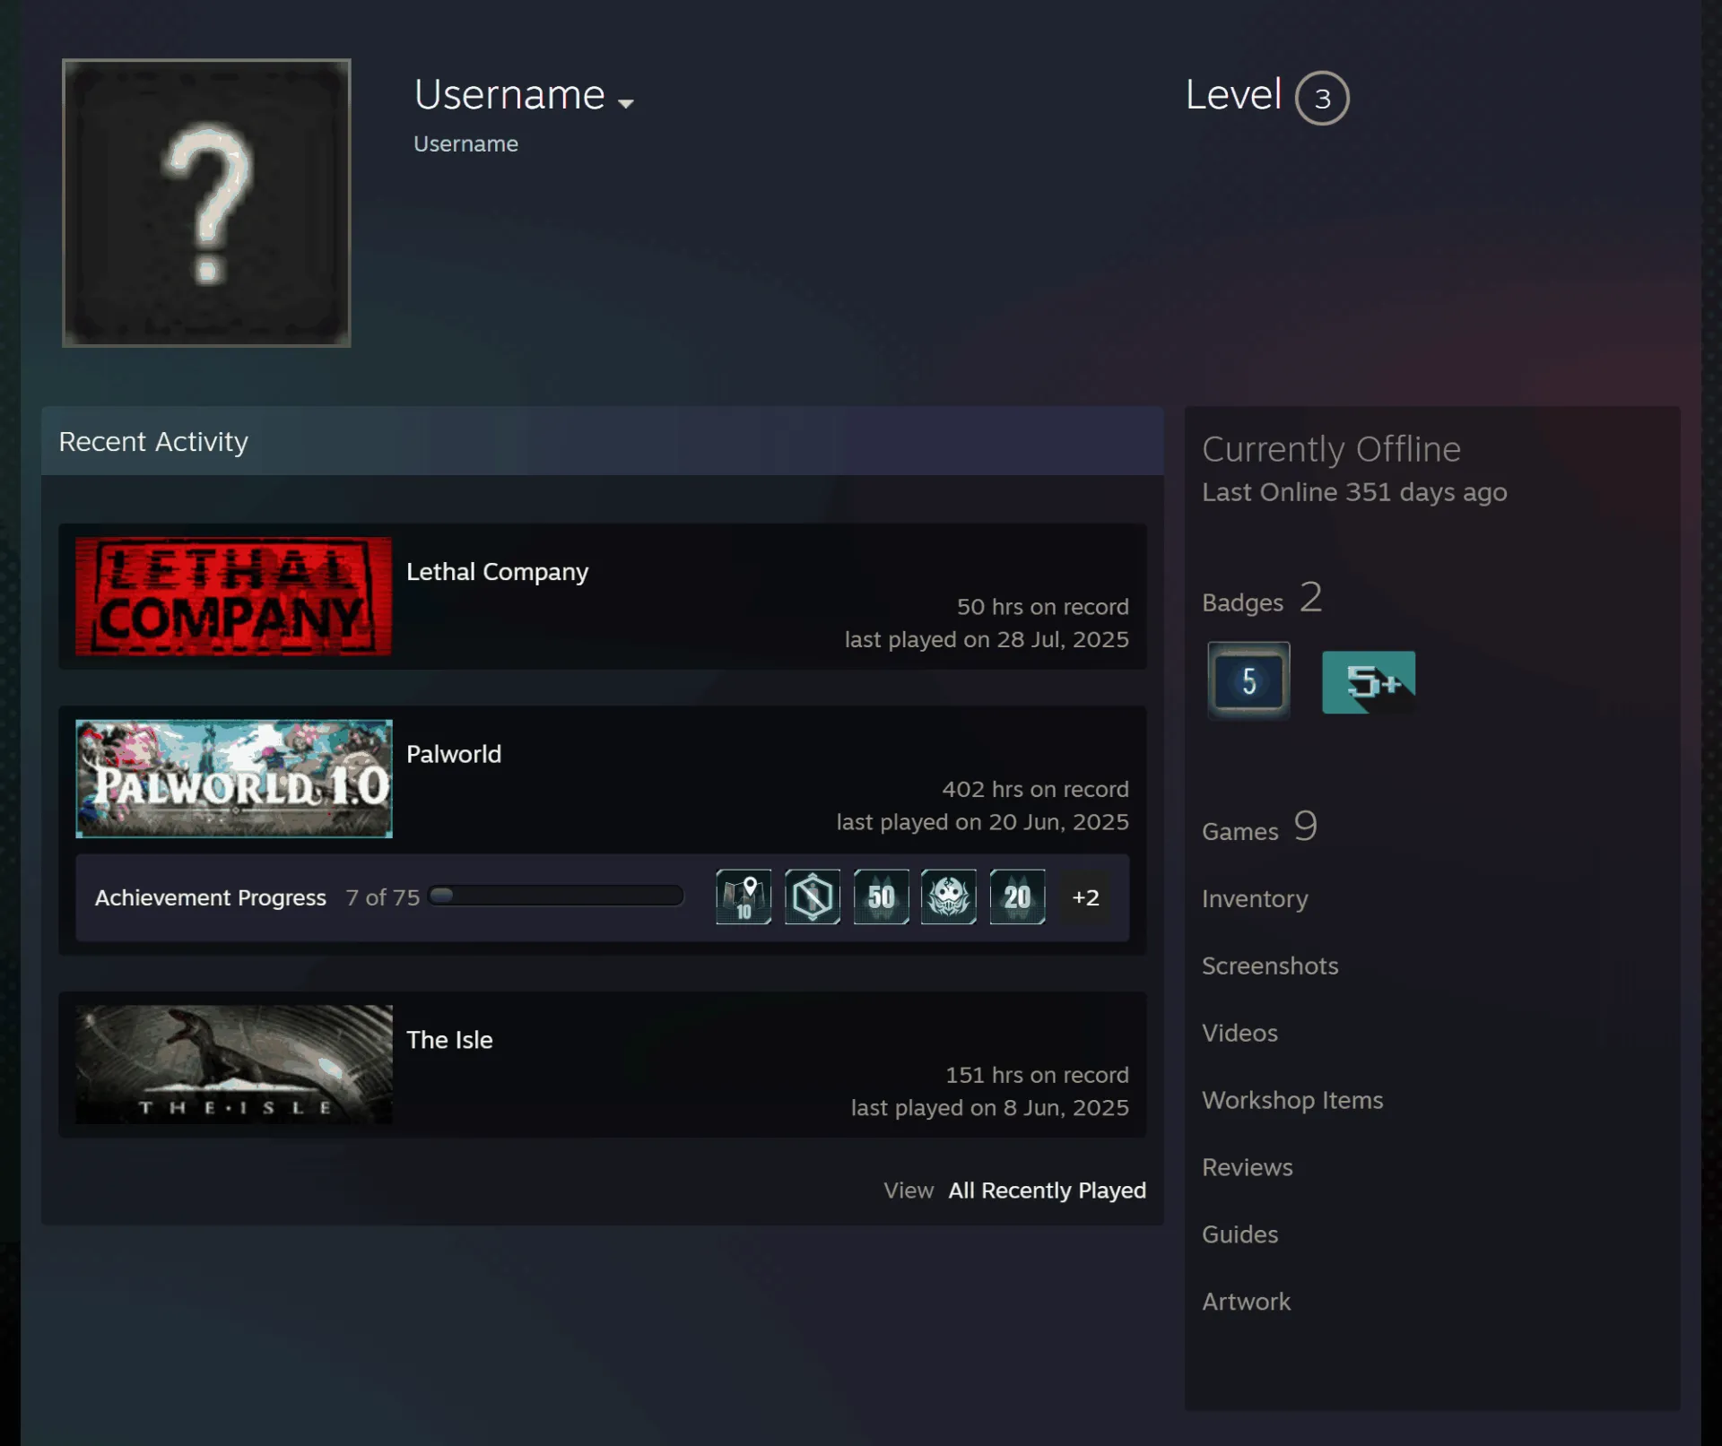Select the skull face achievement icon
1722x1446 pixels.
click(949, 896)
